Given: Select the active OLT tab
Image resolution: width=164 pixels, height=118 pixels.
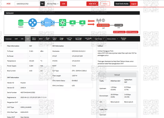Looking at the screenshot, I should 28,39.
